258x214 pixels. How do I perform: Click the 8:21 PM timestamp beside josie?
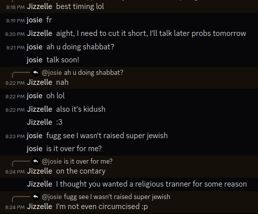click(x=15, y=47)
